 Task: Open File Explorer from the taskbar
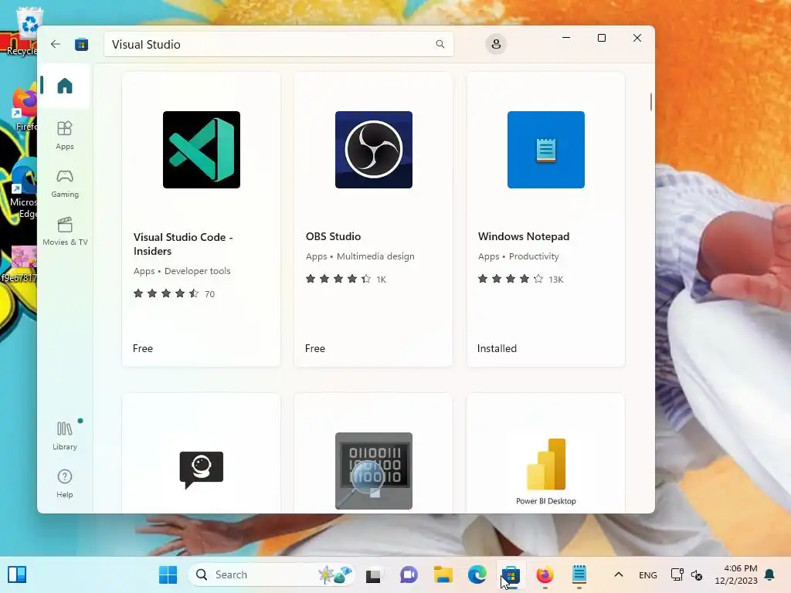tap(443, 574)
